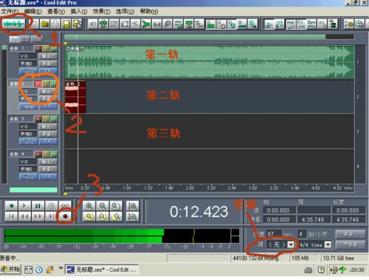Click zoom out horizontally magnifier icon
Screen dimensions: 369x280
102,205
